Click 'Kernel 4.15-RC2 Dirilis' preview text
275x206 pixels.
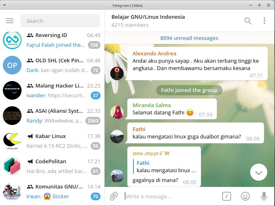(x=57, y=146)
